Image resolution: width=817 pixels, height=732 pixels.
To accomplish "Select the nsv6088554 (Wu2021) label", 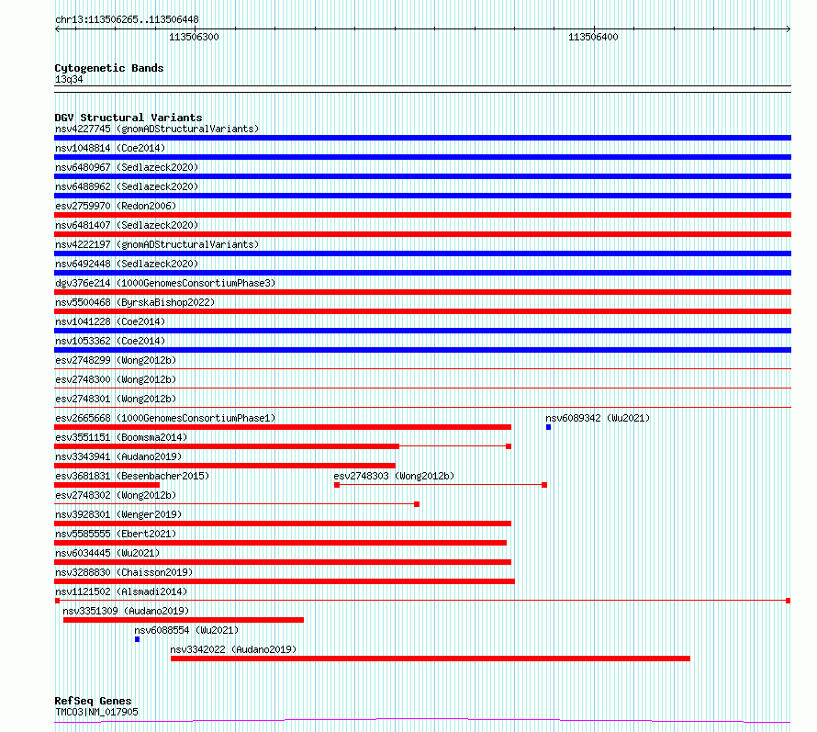I will [186, 630].
